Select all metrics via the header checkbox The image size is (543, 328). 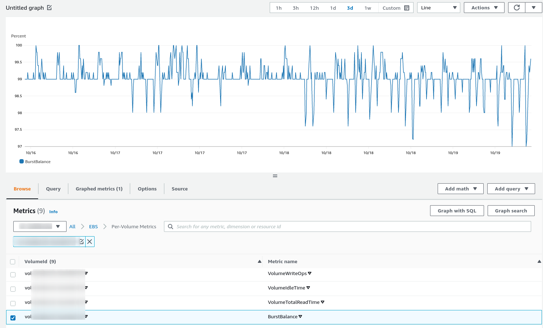(x=13, y=261)
